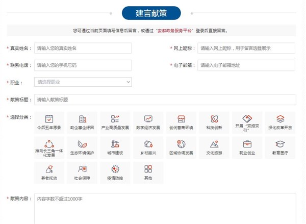306x224 pixels.
Task: Select the 今后五年愿景 category icon
Action: coord(49,119)
